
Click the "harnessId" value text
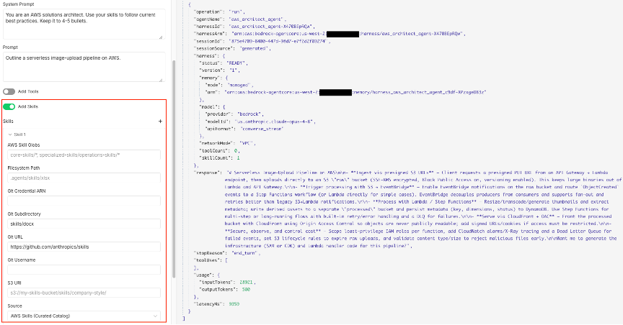pyautogui.click(x=271, y=27)
